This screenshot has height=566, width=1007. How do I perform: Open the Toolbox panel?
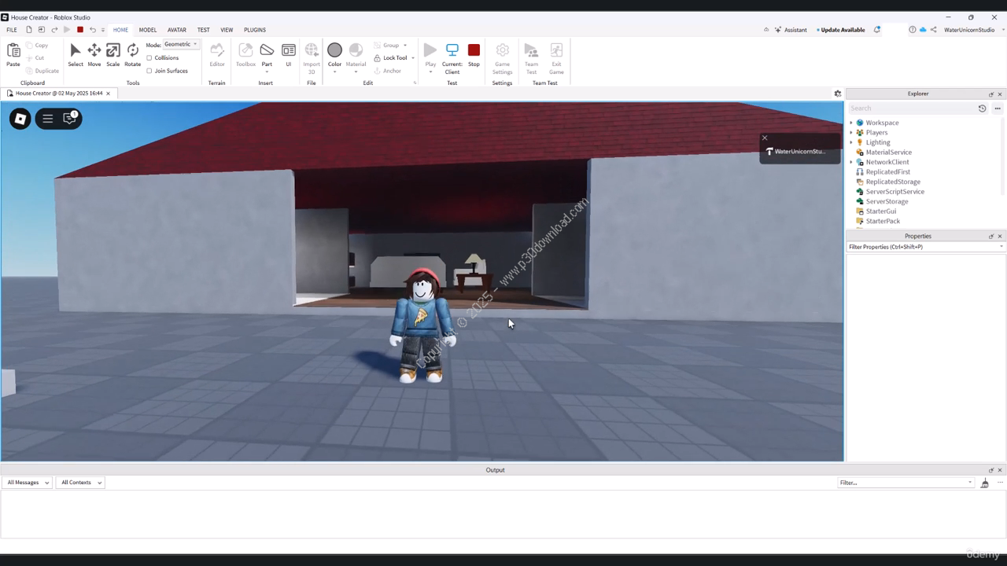(x=245, y=50)
